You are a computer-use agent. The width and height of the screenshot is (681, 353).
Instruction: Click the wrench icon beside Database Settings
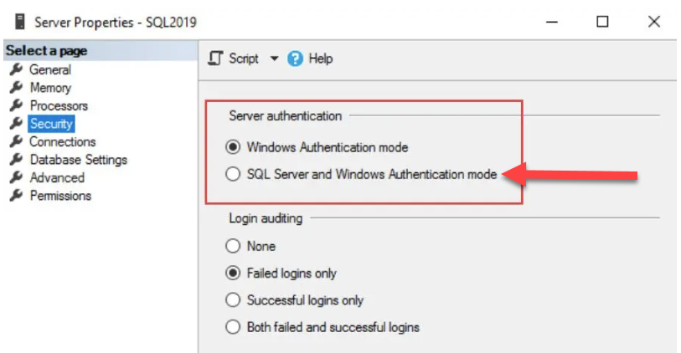pyautogui.click(x=16, y=160)
